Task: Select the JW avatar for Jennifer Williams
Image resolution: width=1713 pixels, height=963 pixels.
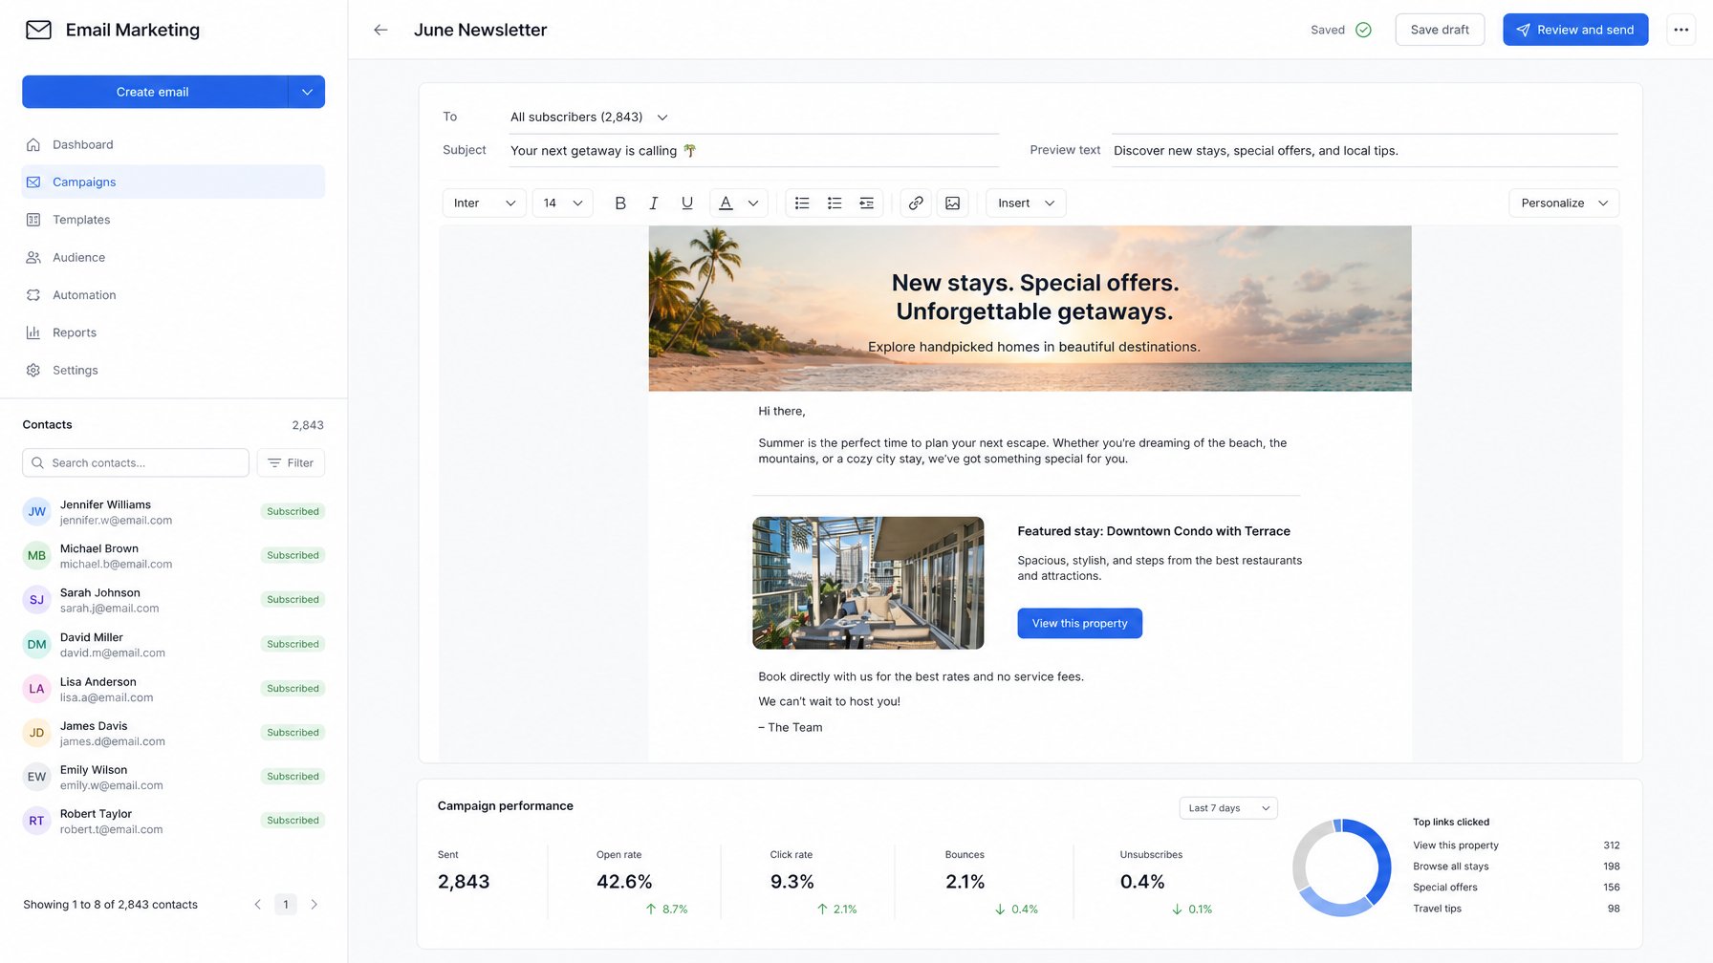Action: pos(36,512)
